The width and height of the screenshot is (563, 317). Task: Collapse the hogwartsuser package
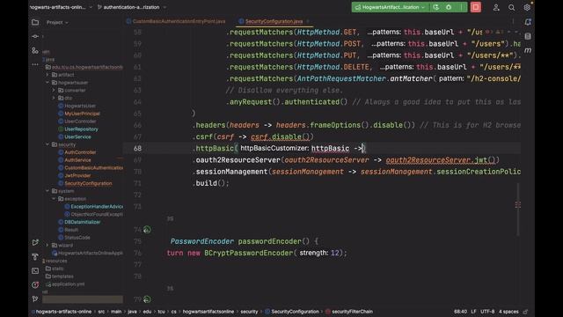click(47, 82)
